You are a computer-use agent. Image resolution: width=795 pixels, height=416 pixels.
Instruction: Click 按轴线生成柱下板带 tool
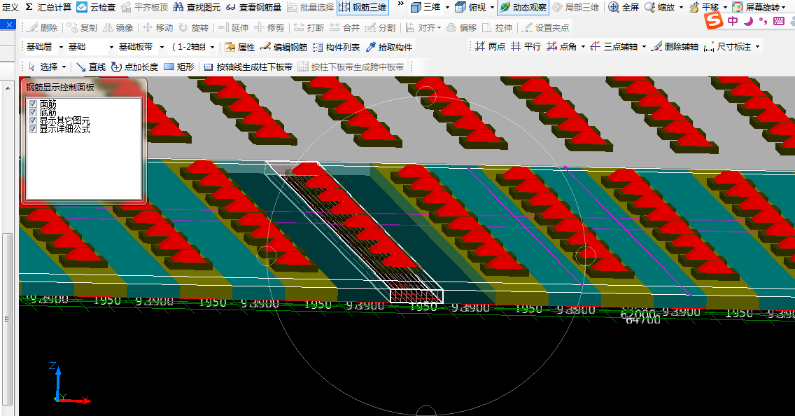[248, 67]
